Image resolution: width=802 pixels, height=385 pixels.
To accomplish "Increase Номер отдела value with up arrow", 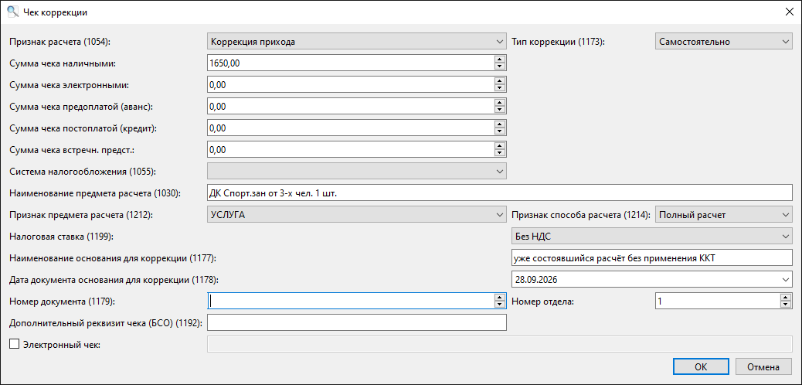I will tap(785, 298).
